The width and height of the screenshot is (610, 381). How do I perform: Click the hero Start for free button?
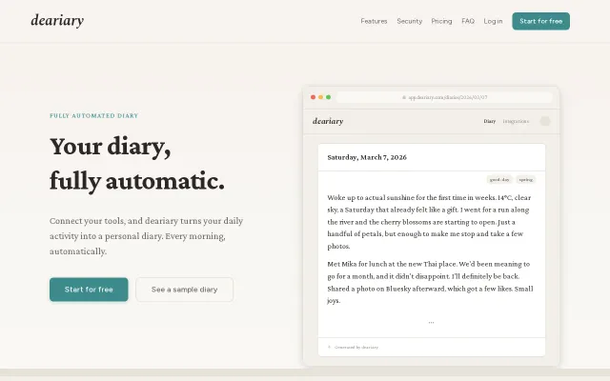(x=89, y=290)
